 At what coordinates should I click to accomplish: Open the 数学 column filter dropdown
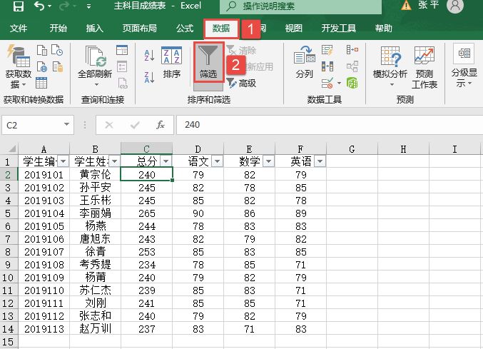pyautogui.click(x=268, y=161)
